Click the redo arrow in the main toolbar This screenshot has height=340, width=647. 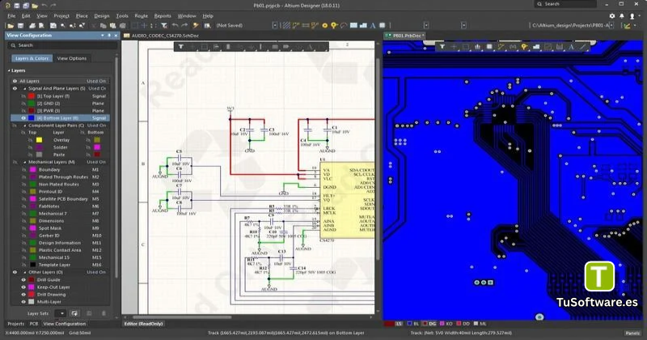pyautogui.click(x=184, y=26)
